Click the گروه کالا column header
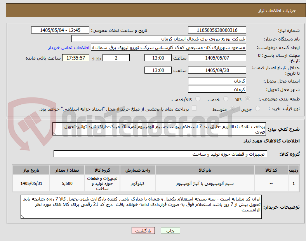Screen dimensions: 306x241 tap(102, 170)
